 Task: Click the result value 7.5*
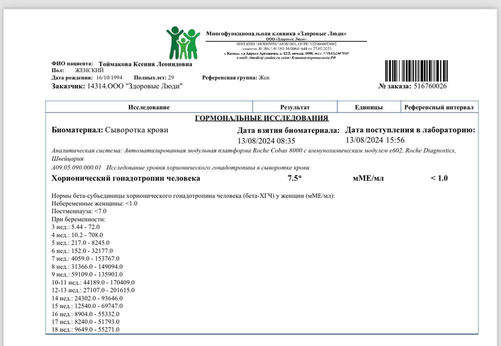tap(295, 178)
